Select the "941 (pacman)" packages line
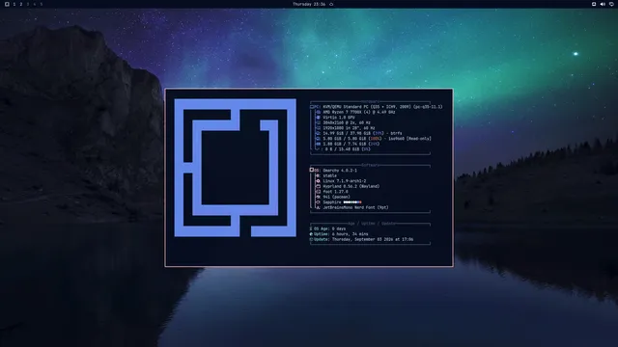Viewport: 618px width, 347px height. coord(337,197)
